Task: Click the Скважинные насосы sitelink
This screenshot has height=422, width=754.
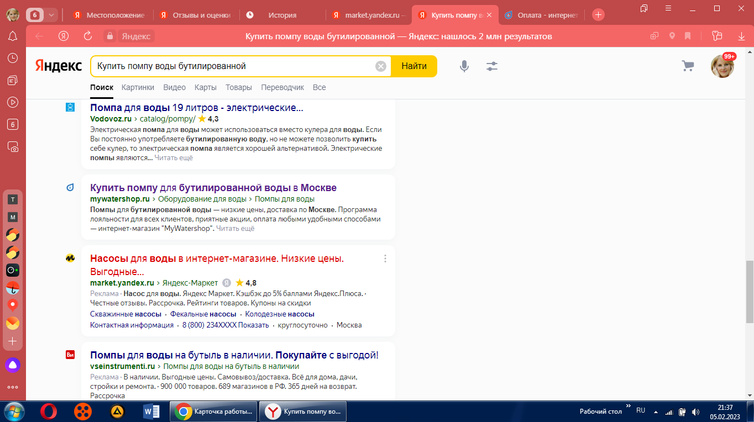Action: [125, 314]
